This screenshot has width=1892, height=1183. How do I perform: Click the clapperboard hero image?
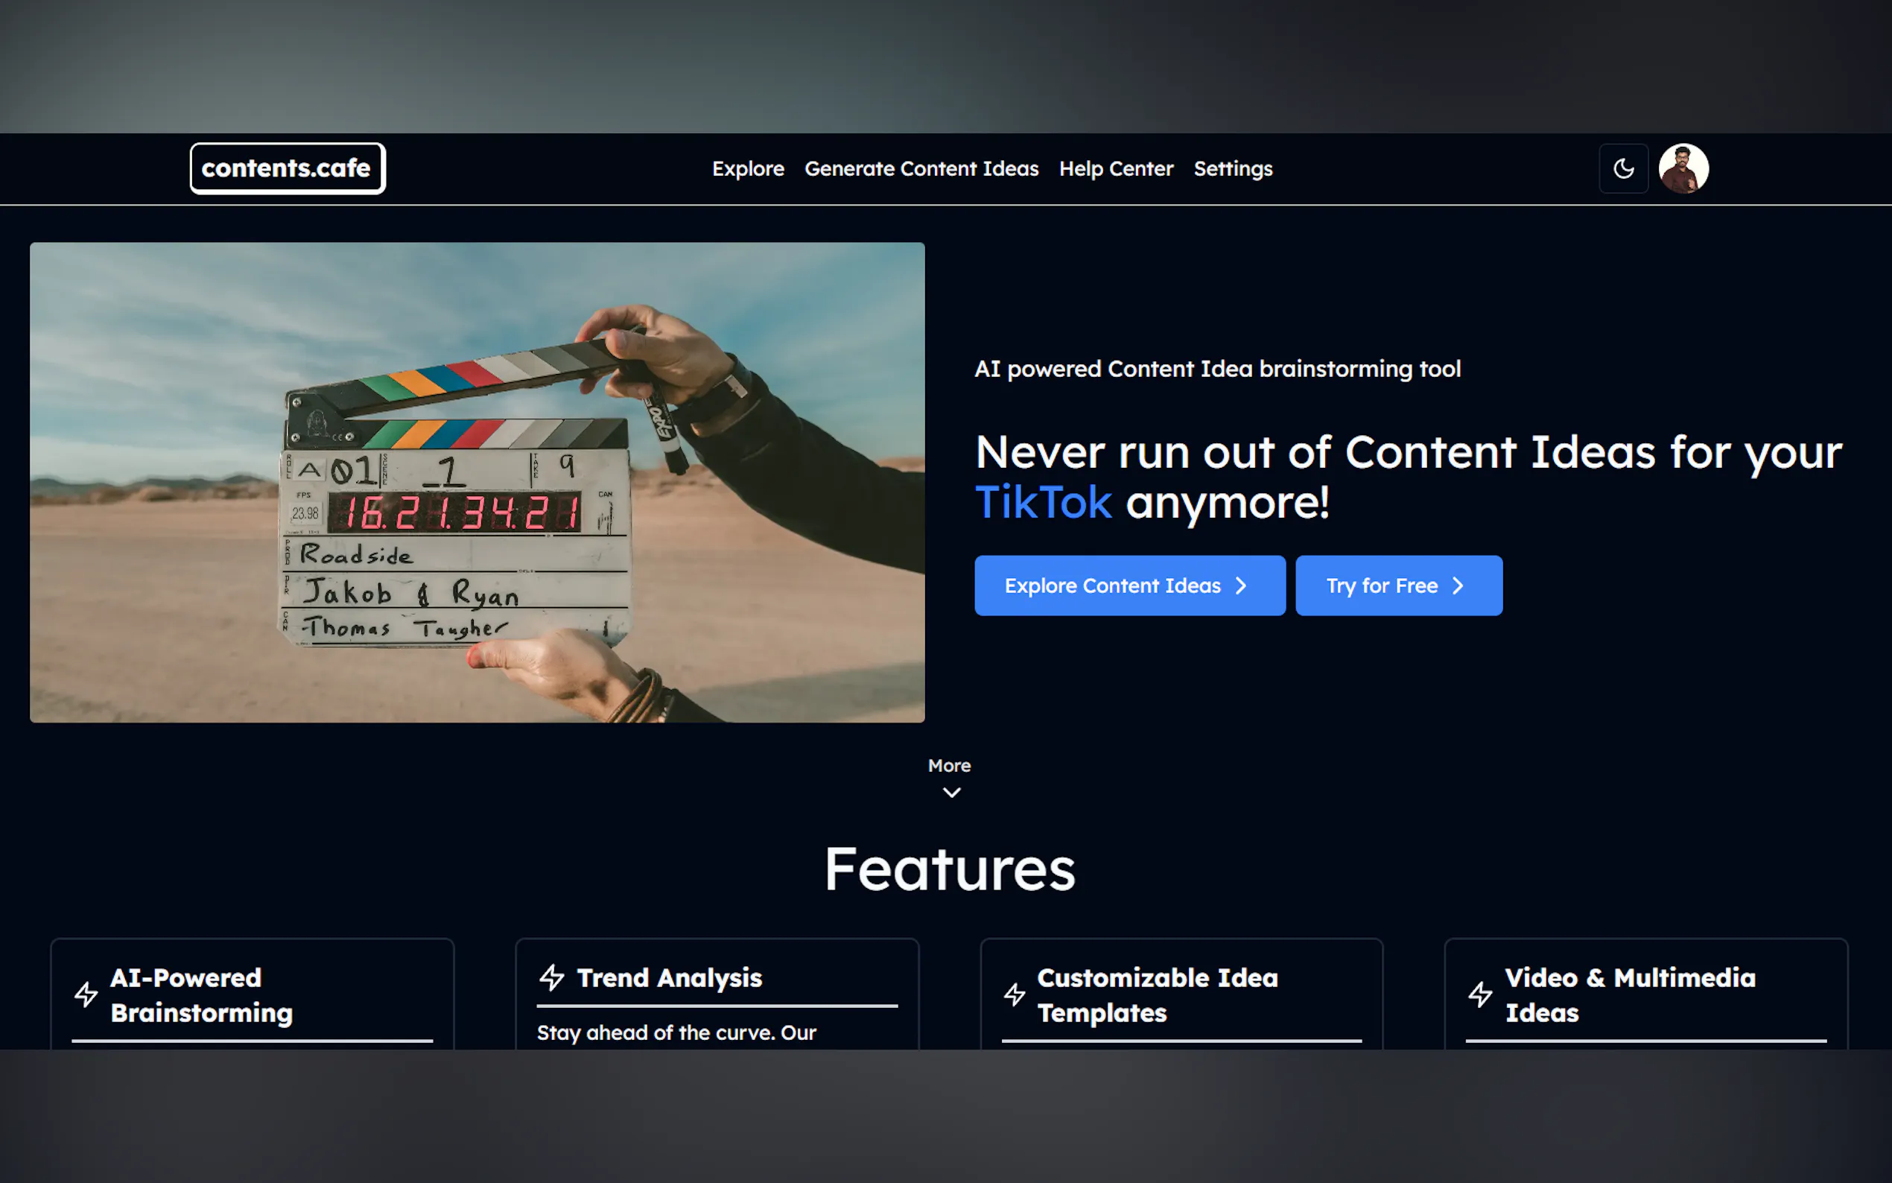[477, 482]
